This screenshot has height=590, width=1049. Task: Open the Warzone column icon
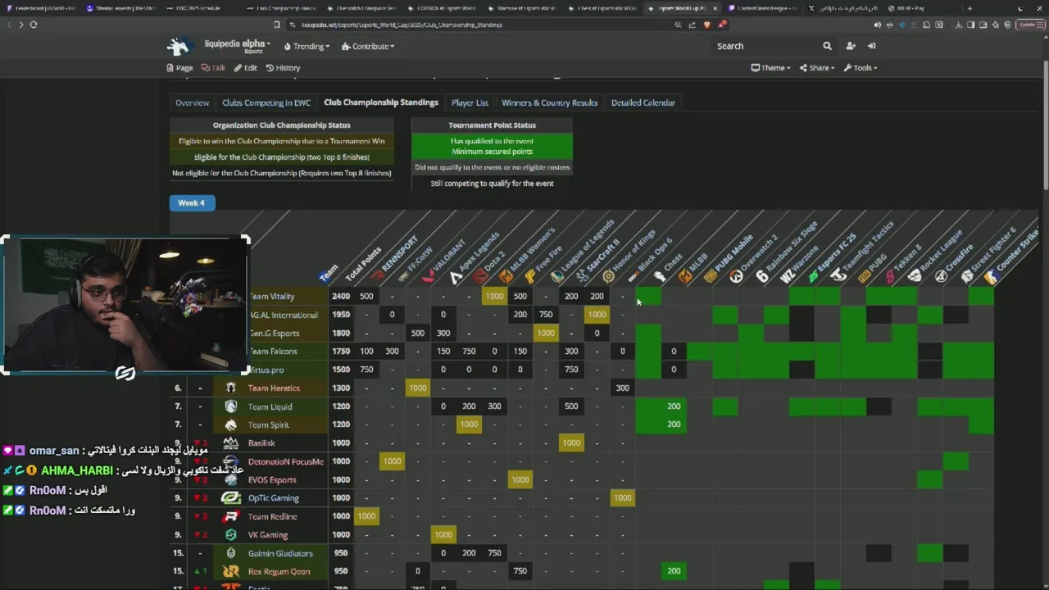click(788, 276)
